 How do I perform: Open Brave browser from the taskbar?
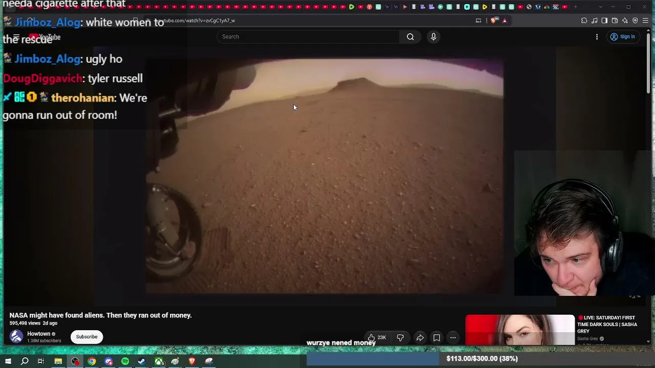pos(192,361)
